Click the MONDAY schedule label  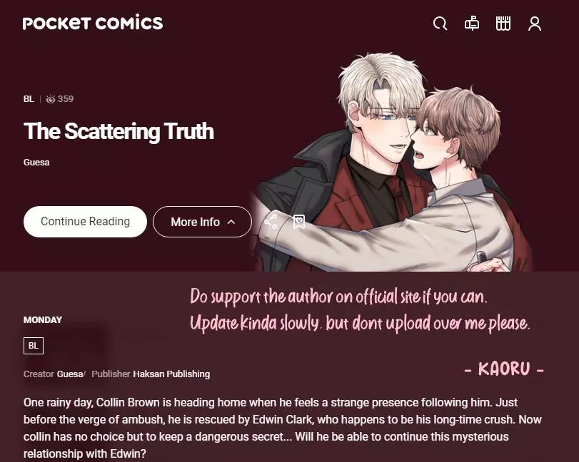click(42, 319)
